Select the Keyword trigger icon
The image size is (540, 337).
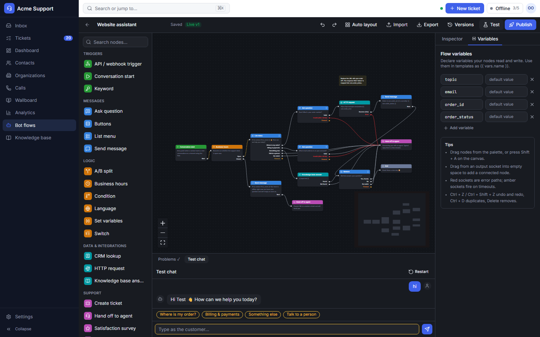pyautogui.click(x=88, y=89)
